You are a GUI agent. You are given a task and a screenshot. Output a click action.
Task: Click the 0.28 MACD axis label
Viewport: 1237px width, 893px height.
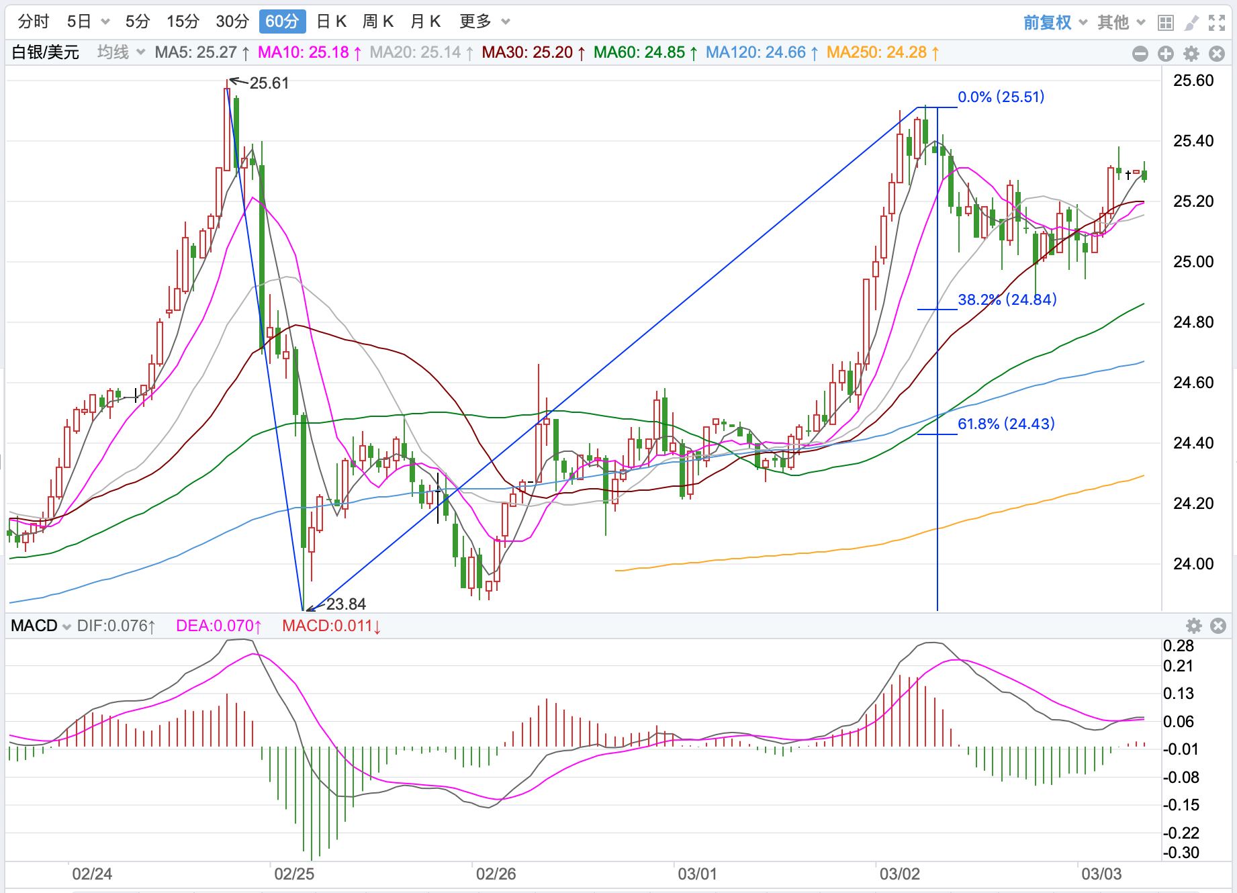click(x=1179, y=646)
